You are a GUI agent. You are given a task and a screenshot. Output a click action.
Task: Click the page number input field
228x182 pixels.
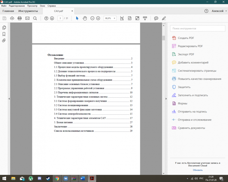(x=60, y=18)
